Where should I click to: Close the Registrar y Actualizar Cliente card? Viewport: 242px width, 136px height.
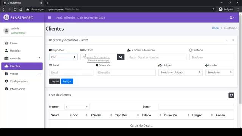click(x=233, y=40)
